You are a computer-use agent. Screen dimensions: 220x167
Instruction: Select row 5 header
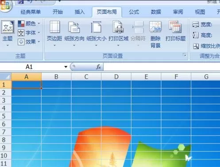click(x=6, y=116)
